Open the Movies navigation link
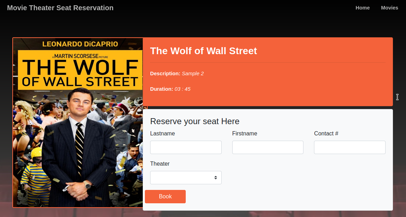The height and width of the screenshot is (217, 406). click(389, 8)
